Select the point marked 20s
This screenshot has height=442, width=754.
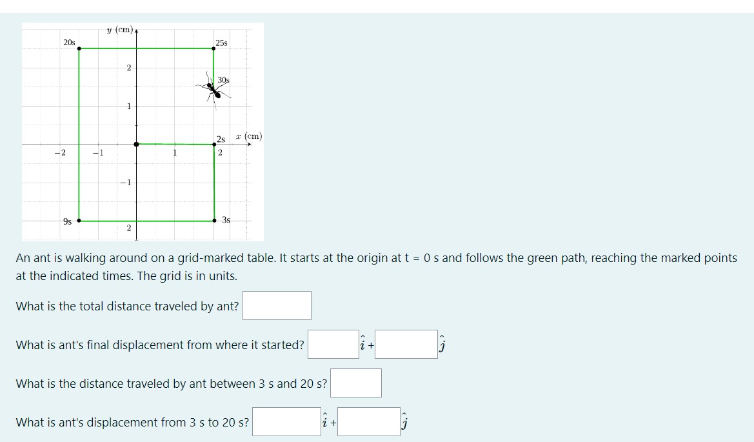[x=79, y=48]
